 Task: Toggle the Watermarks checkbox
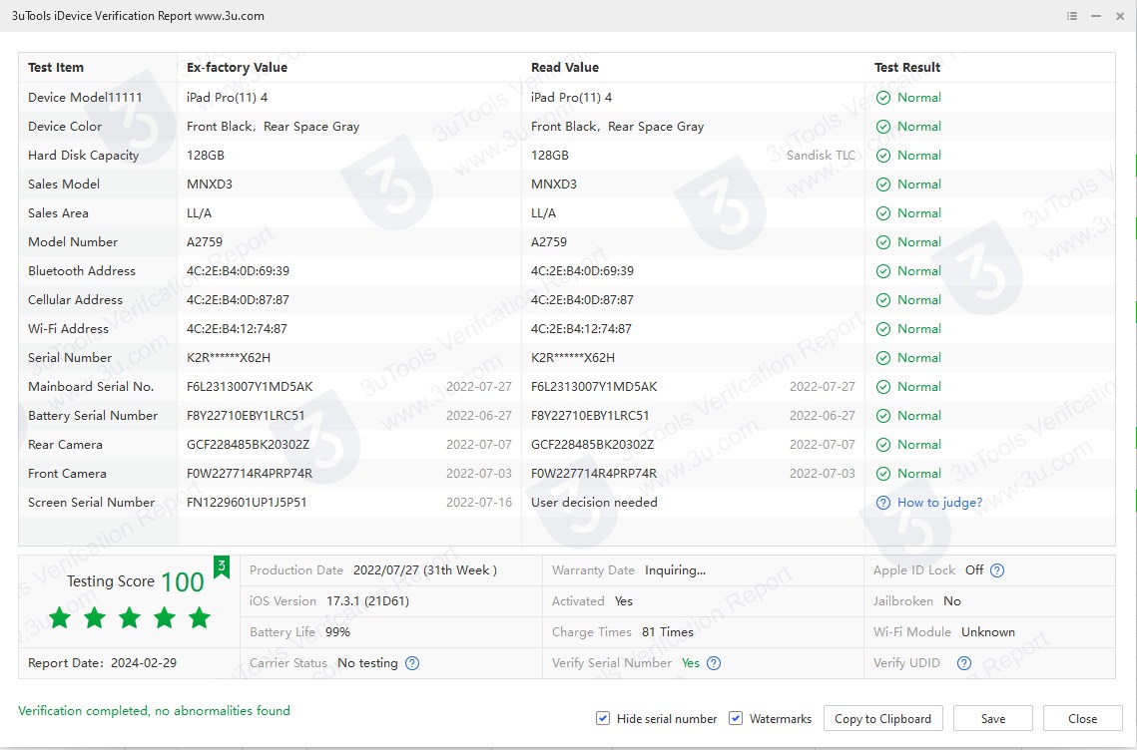point(736,718)
